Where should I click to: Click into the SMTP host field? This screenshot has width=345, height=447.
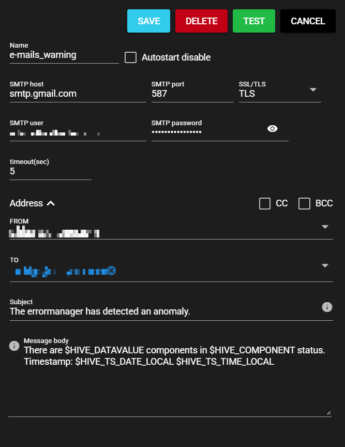click(78, 94)
